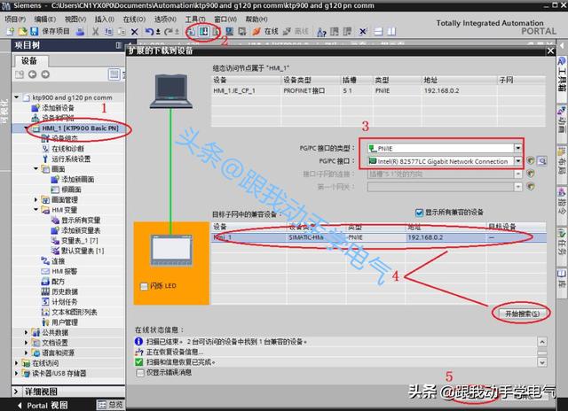
Task: Click the Compile icon in toolbar
Action: coord(192,32)
